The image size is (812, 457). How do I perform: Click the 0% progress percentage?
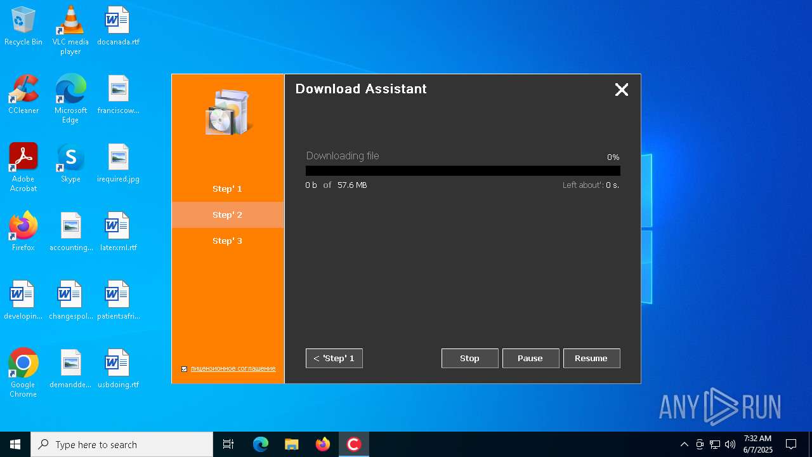(613, 157)
